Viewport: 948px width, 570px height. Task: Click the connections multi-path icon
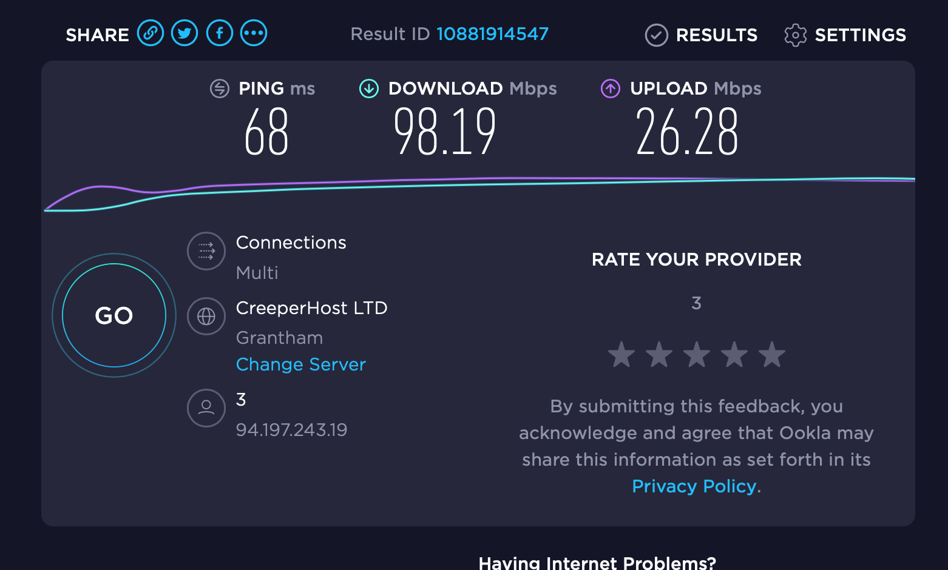206,250
